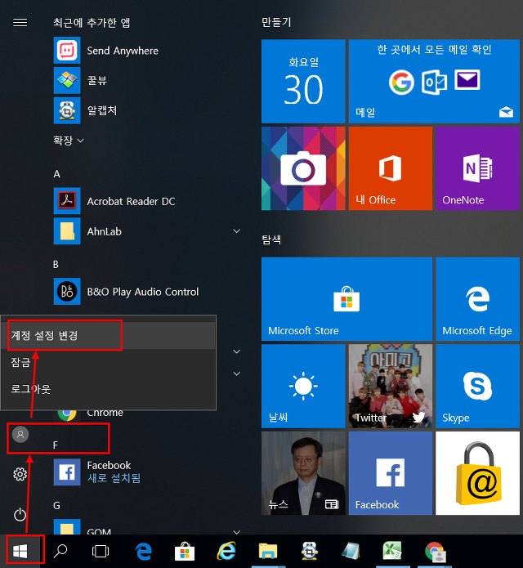This screenshot has width=523, height=568.
Task: Switch to Chrome on the taskbar
Action: 434,551
